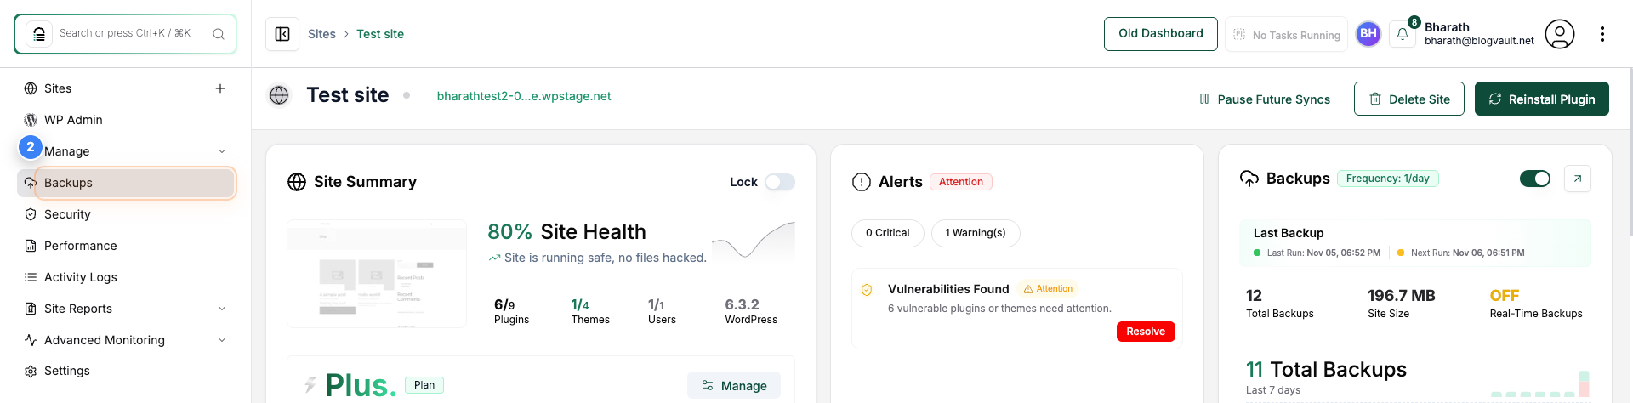
Task: Click the Frequency: 1/day badge
Action: click(1388, 179)
